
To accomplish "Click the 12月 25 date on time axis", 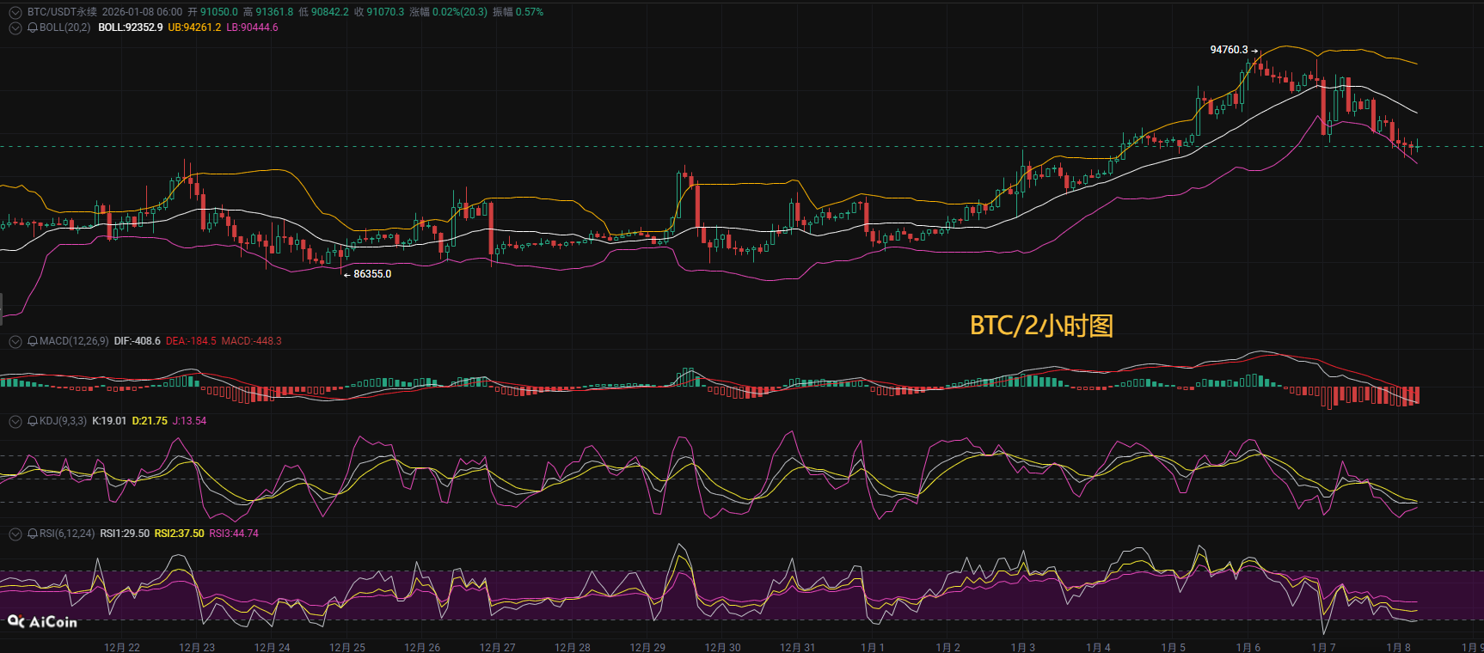I will tap(347, 647).
